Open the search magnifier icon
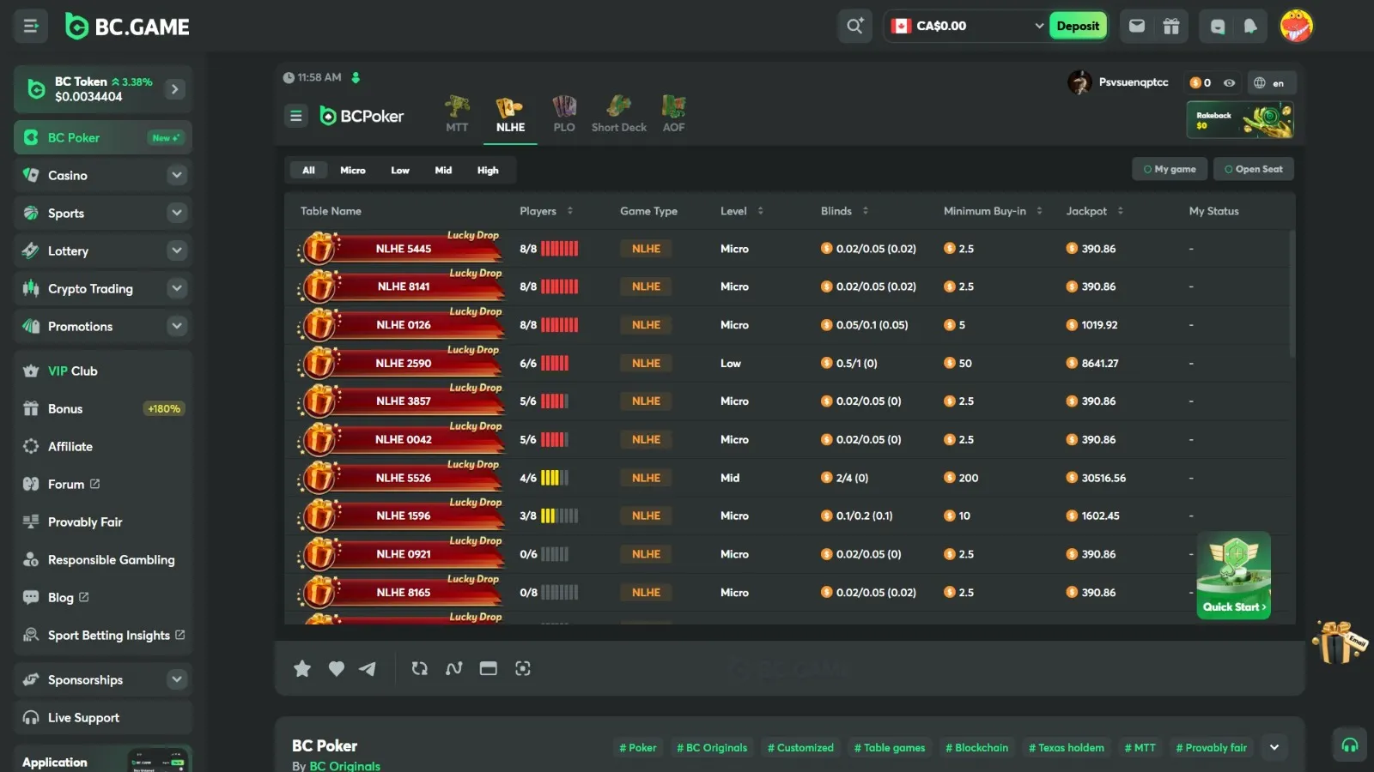Screen dimensions: 1374x772 [854, 26]
